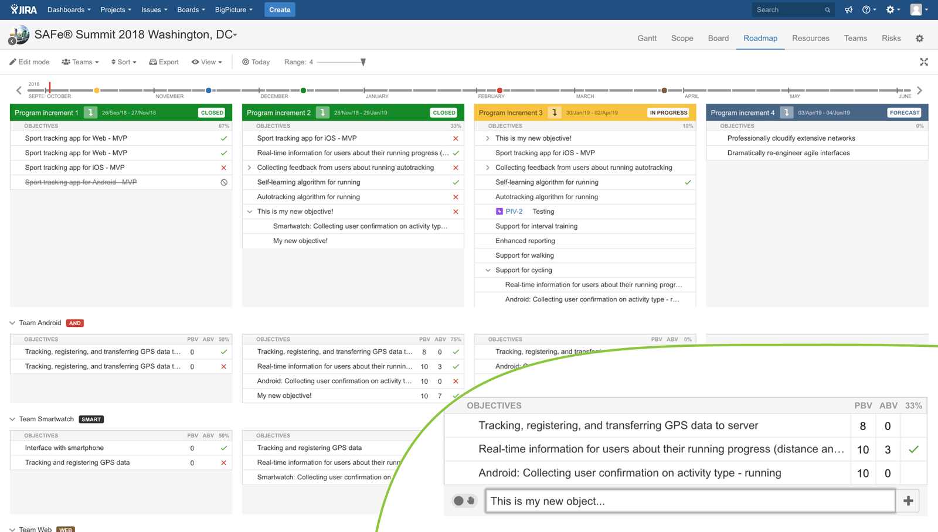Click inside the Search field

point(789,9)
